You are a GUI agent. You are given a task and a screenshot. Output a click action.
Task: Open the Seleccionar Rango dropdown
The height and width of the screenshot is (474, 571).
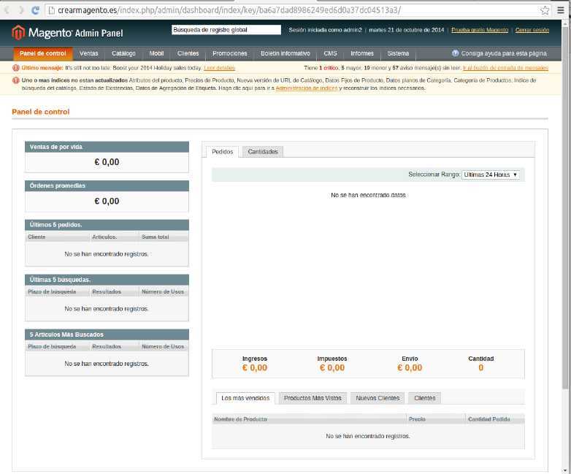pos(490,175)
